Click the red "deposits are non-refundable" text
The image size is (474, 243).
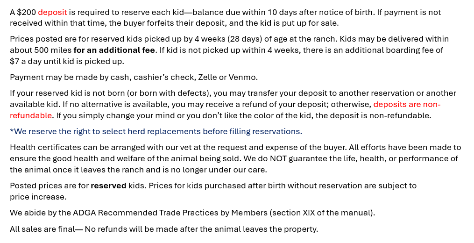pyautogui.click(x=406, y=104)
